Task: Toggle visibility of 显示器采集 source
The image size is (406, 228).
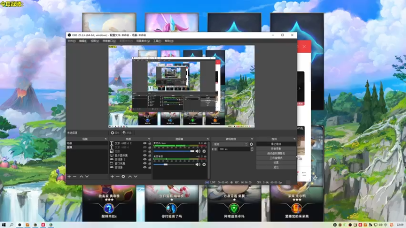Action: pos(145,156)
